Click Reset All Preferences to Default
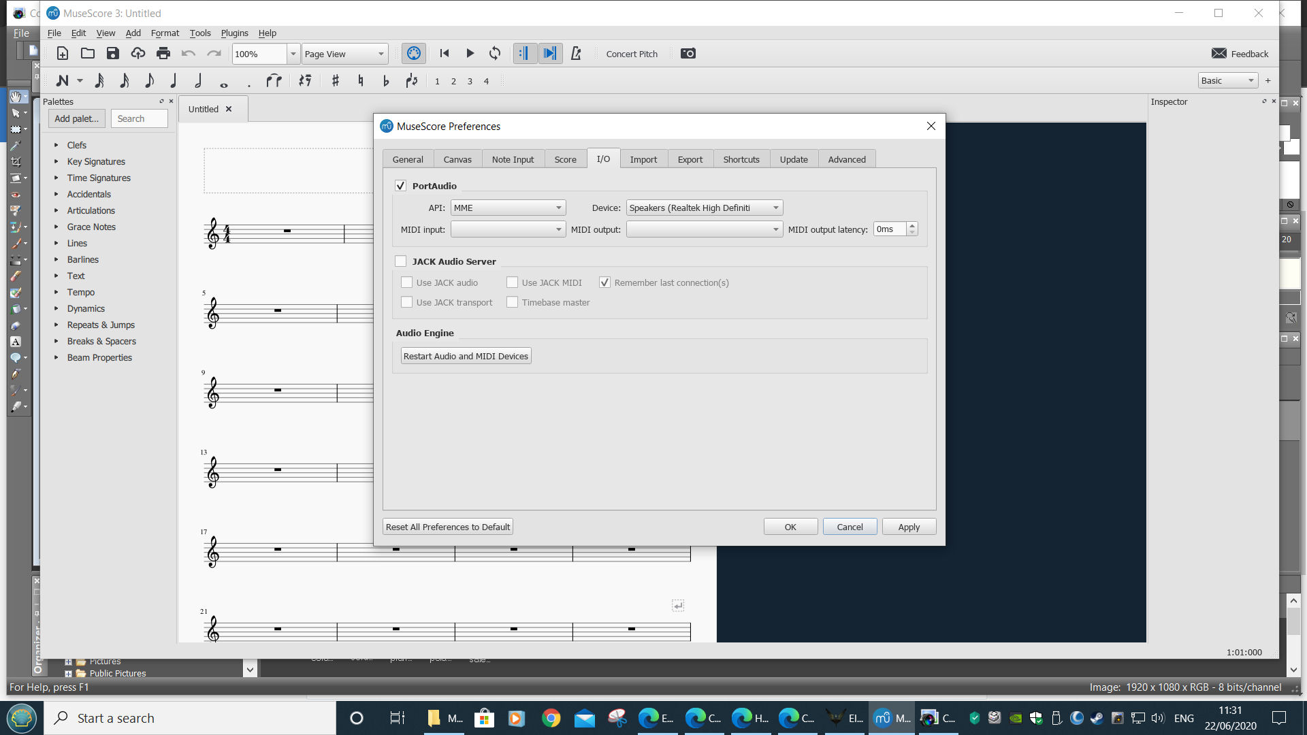 (447, 527)
